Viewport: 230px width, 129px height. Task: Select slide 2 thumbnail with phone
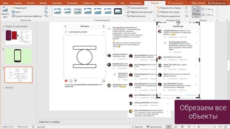click(x=18, y=56)
